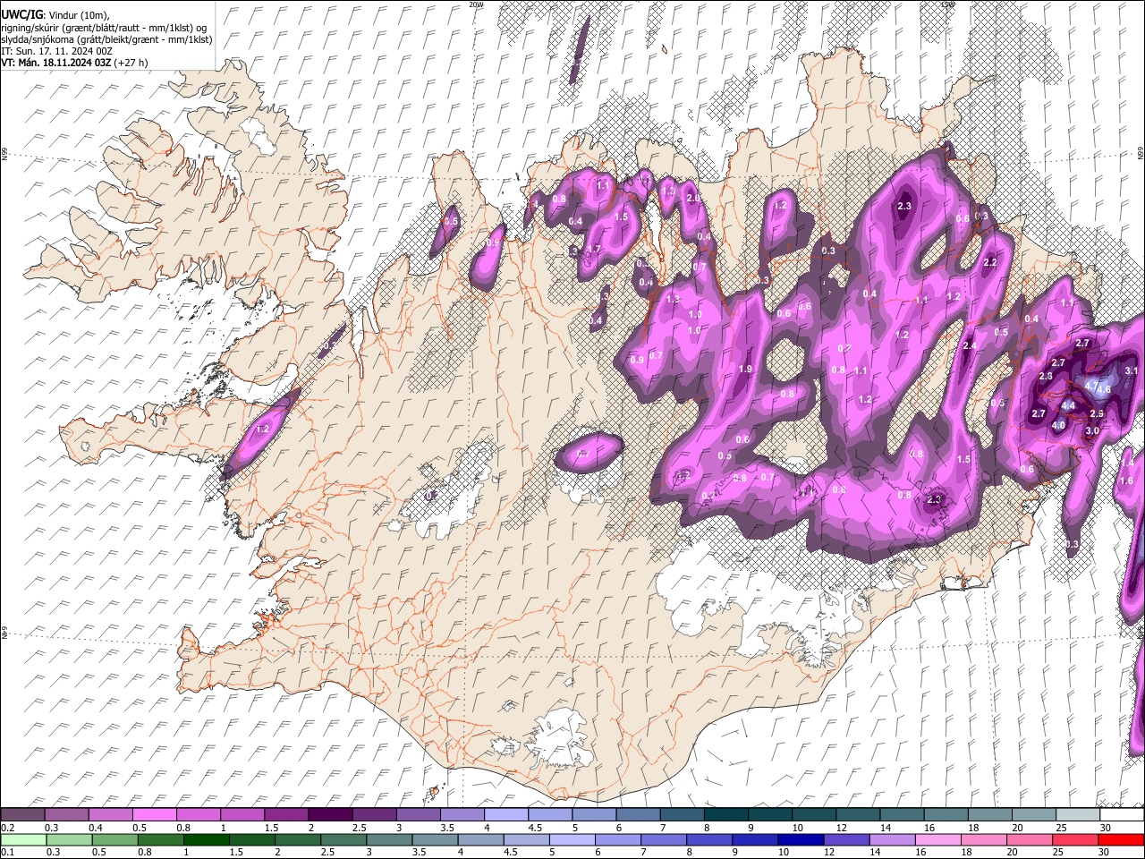The image size is (1145, 859).
Task: Click the '(+27 h)' forecast offset
Action: pyautogui.click(x=131, y=63)
